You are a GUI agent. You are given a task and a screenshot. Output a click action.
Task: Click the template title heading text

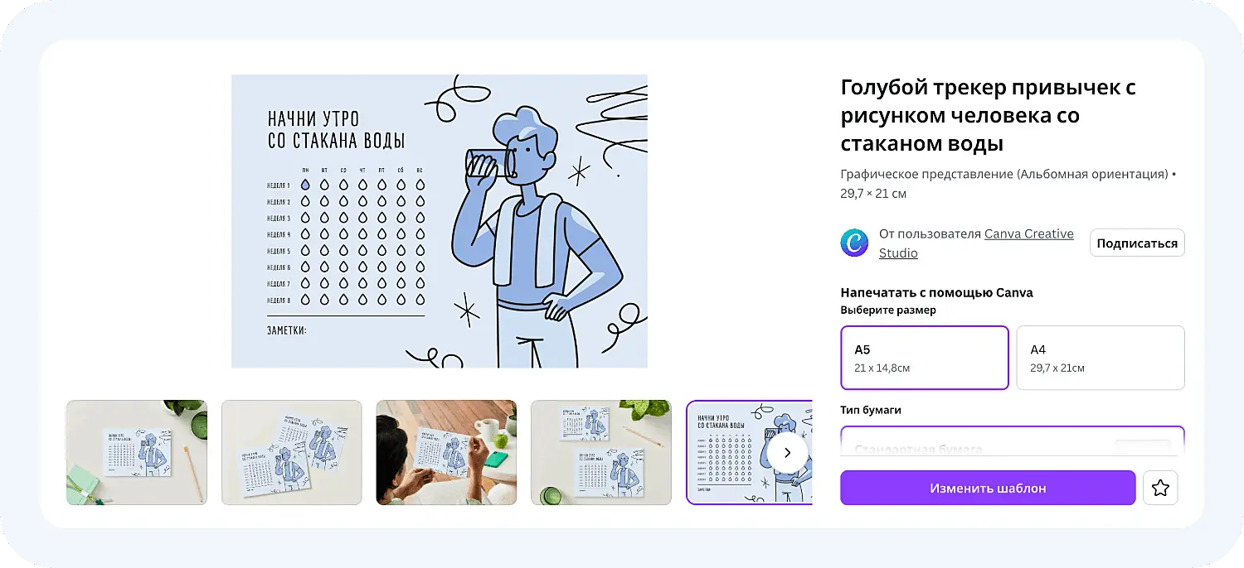pyautogui.click(x=989, y=115)
